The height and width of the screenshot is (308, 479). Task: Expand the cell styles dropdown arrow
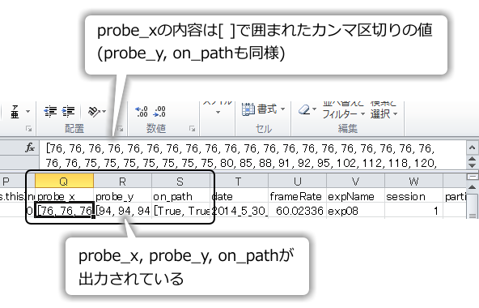click(x=218, y=113)
